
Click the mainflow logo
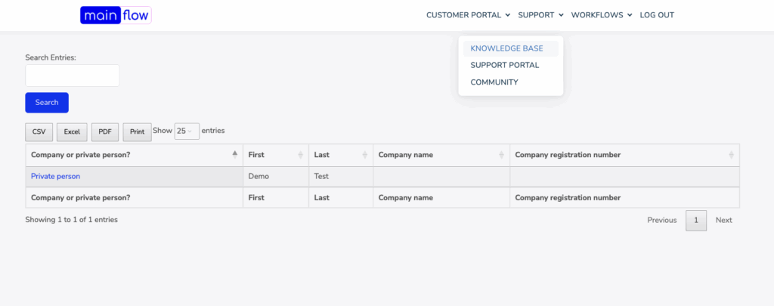(116, 15)
